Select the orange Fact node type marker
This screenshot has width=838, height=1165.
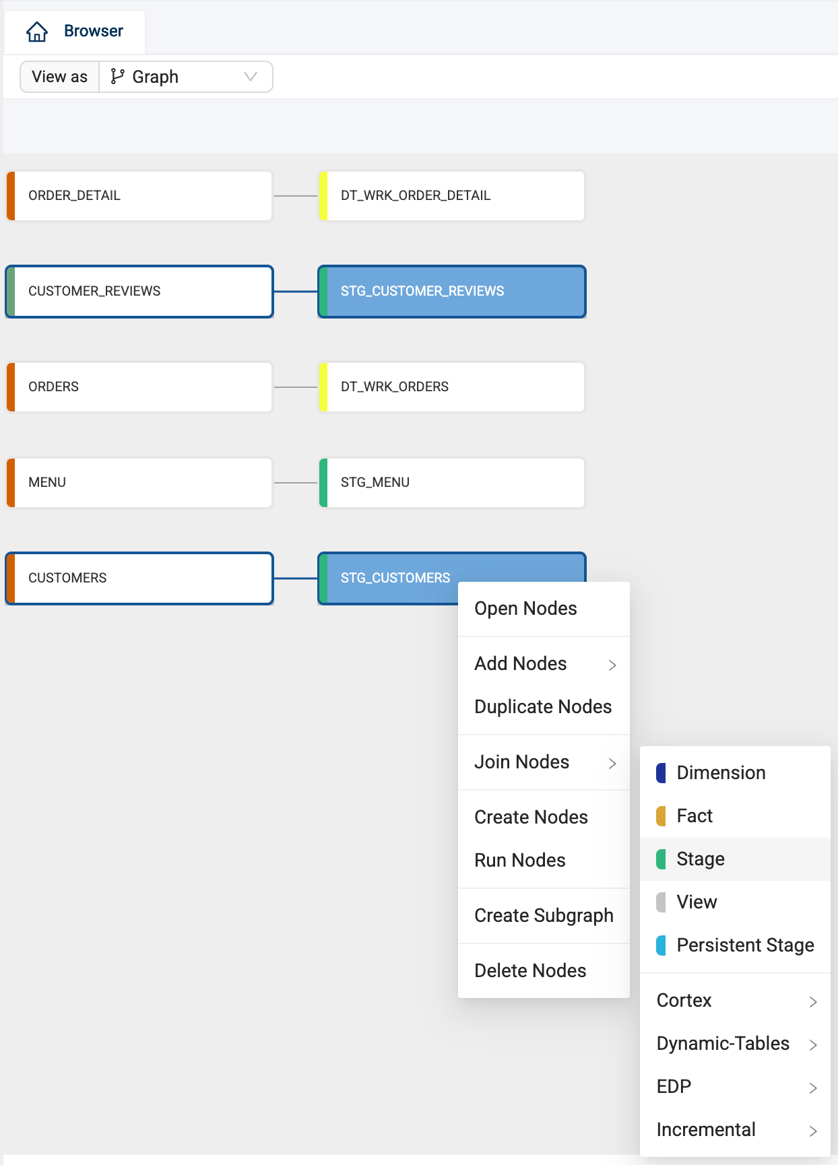661,816
